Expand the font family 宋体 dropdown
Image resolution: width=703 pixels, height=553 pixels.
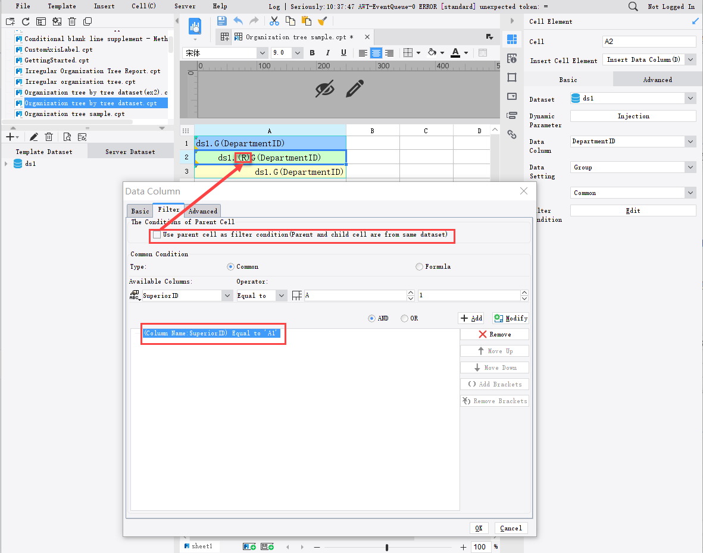click(262, 52)
